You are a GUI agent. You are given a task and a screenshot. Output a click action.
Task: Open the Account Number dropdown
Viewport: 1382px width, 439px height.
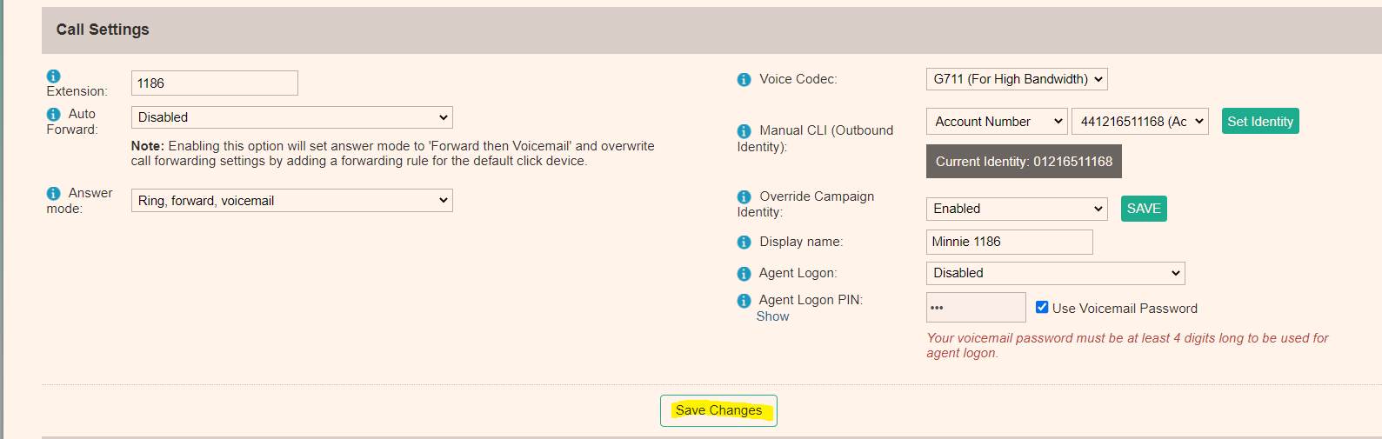pos(997,122)
